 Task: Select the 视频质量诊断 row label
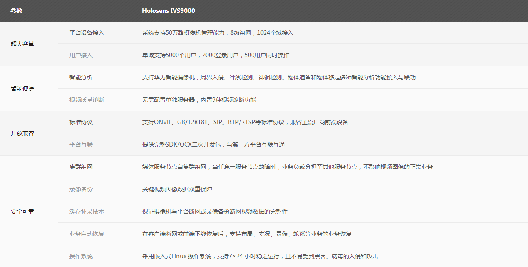(87, 100)
